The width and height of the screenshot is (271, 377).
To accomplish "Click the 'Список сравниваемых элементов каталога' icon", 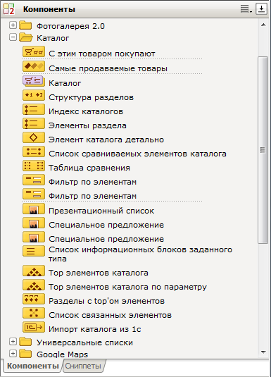I will click(x=34, y=152).
